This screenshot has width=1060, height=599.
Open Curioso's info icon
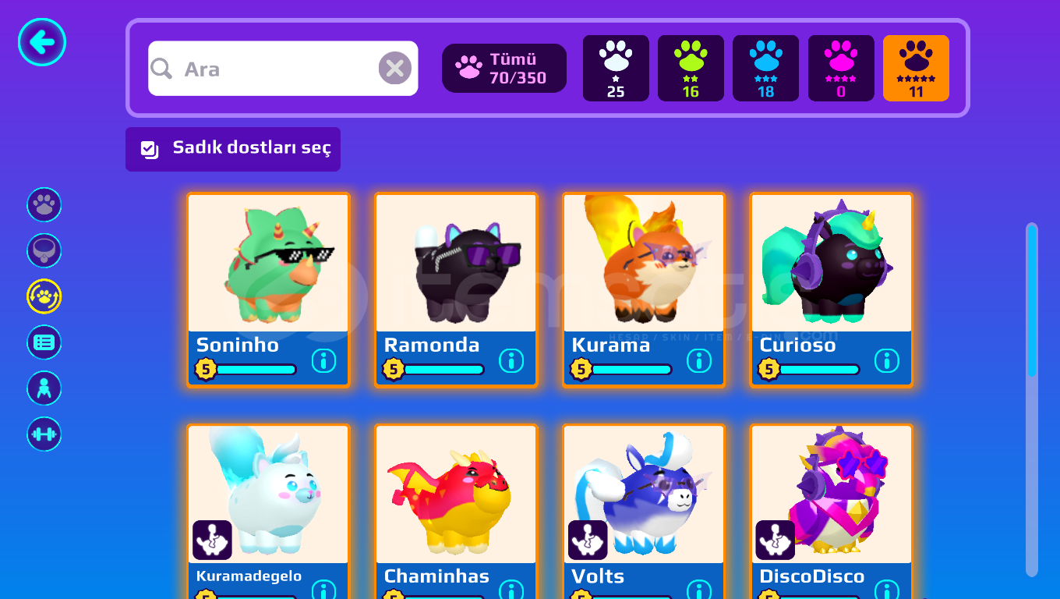(x=887, y=360)
